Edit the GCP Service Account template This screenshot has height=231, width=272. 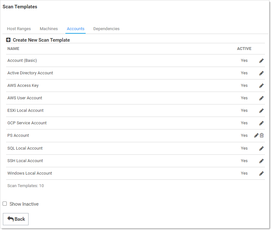tap(261, 123)
